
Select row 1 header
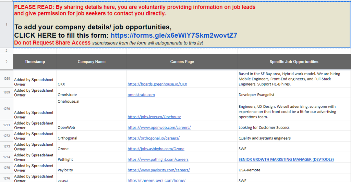coord(7,25)
